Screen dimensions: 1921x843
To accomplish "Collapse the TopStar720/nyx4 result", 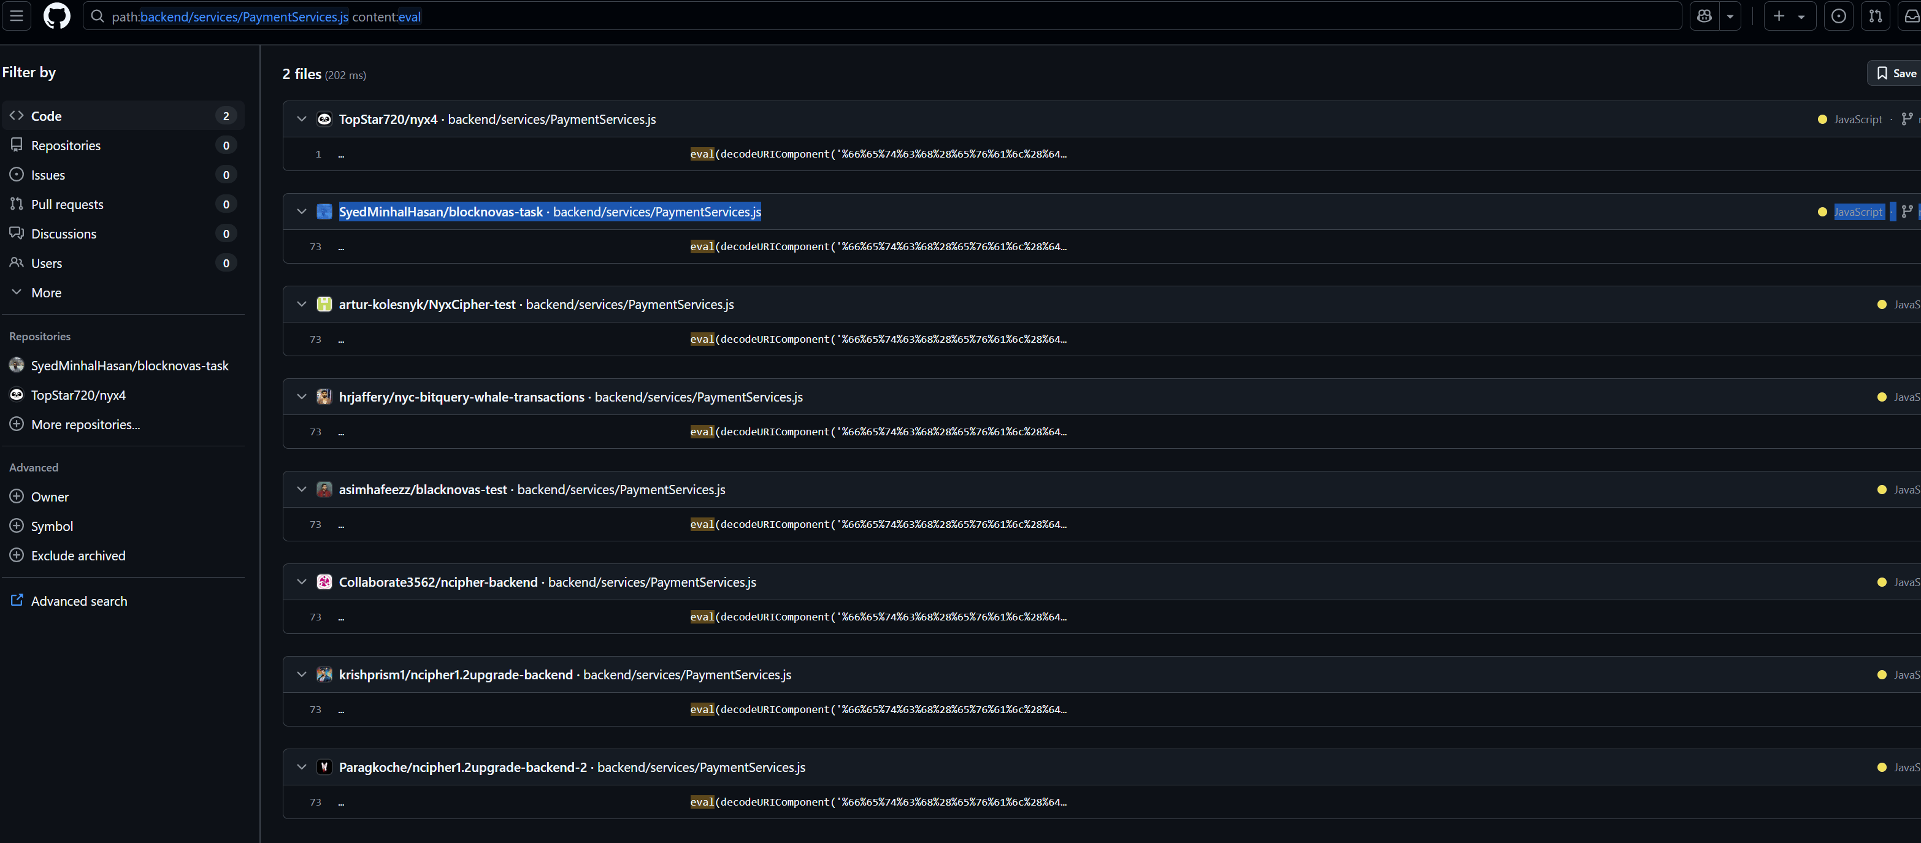I will [301, 120].
